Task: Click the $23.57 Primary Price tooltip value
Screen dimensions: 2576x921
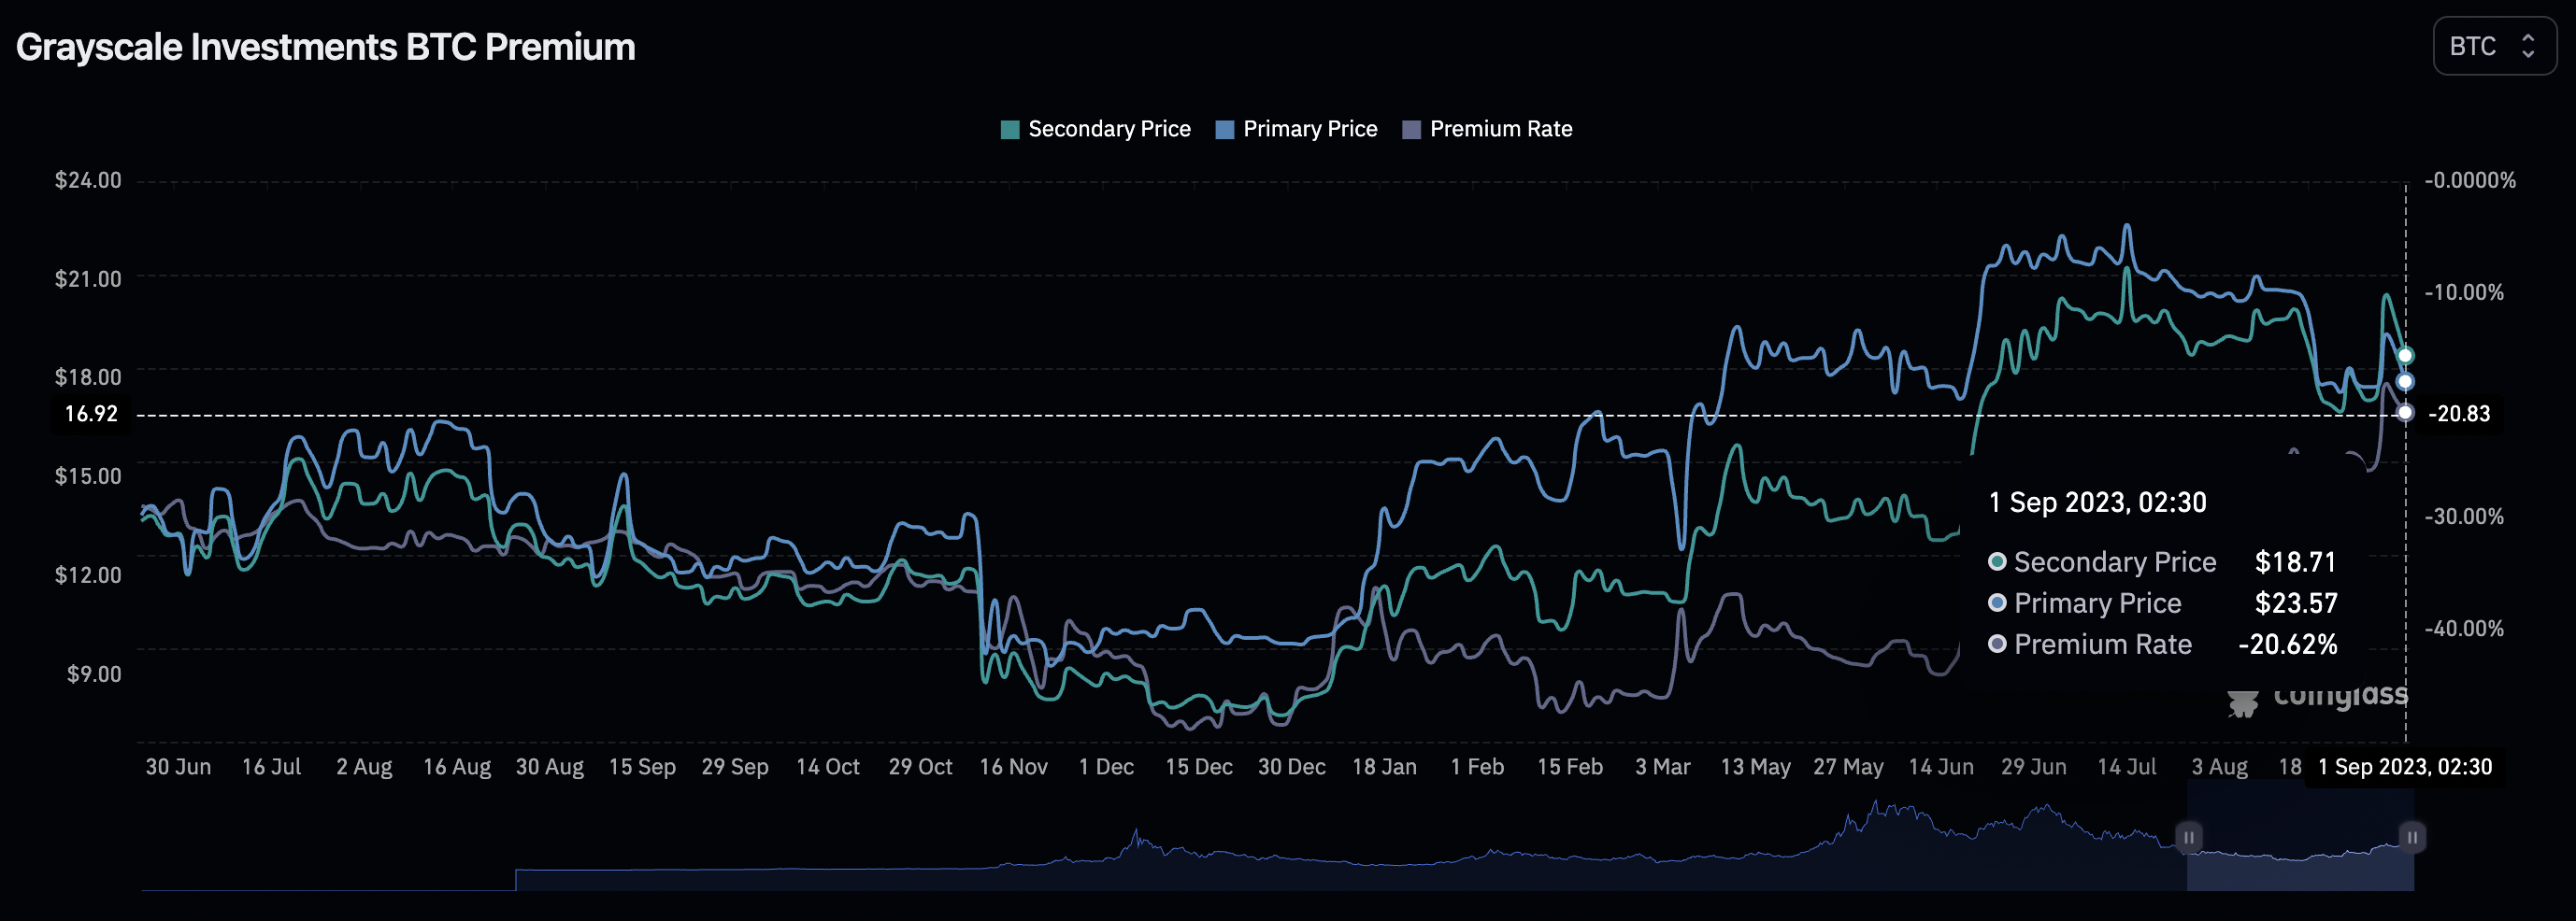Action: [x=2296, y=603]
